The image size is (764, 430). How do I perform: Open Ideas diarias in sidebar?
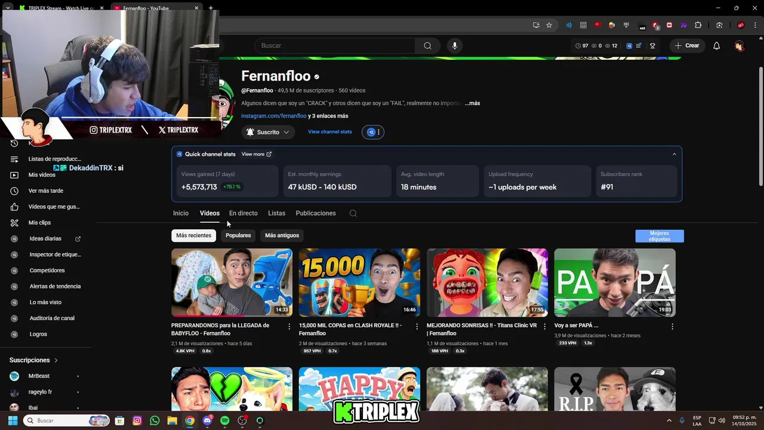coord(46,239)
